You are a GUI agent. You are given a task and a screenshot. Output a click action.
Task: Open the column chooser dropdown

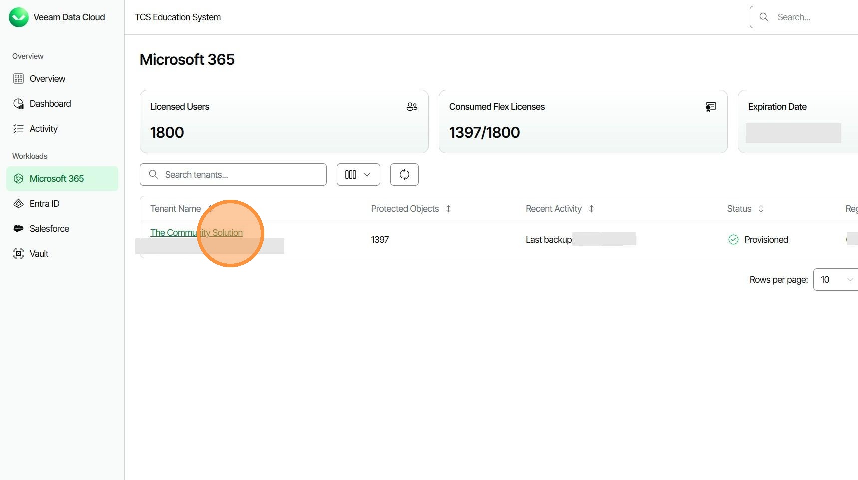tap(358, 175)
